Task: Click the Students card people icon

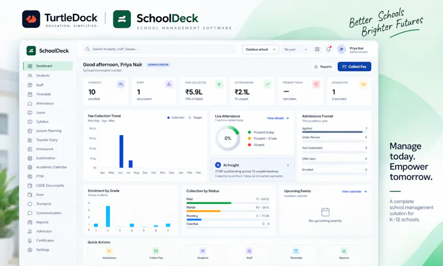Action: point(121,84)
